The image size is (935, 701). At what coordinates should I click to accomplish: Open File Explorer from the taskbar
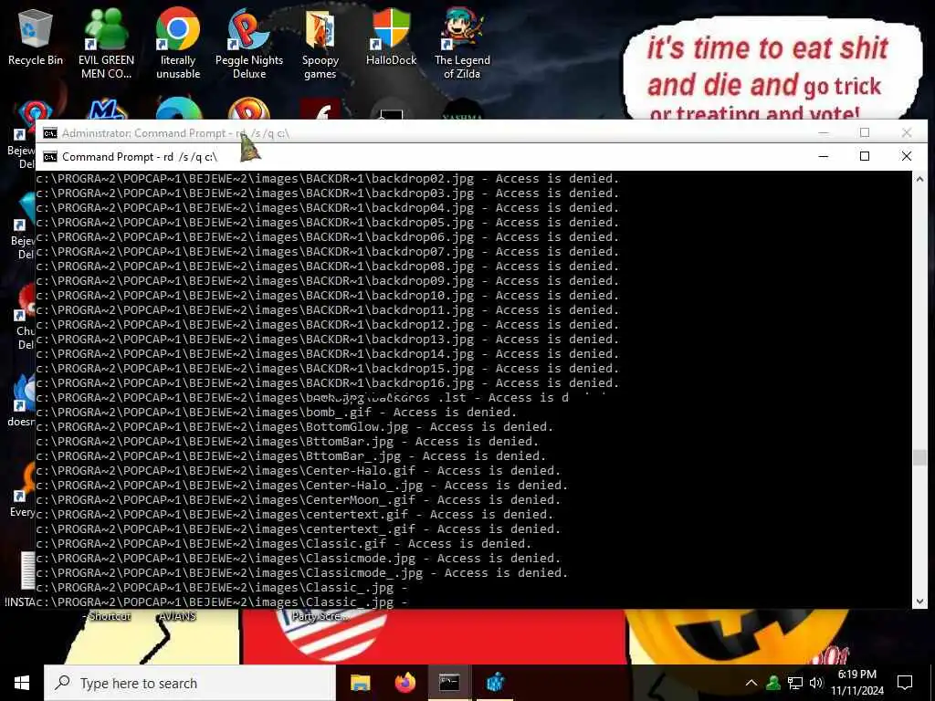[x=360, y=683]
